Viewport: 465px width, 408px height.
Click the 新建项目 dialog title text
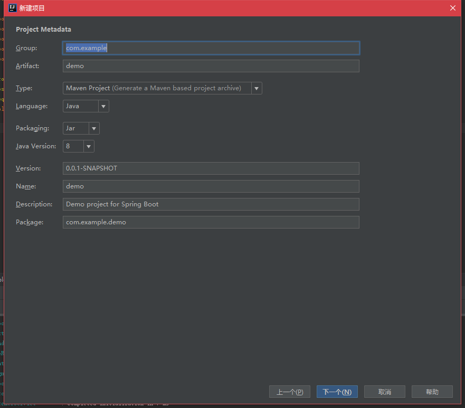tap(32, 8)
